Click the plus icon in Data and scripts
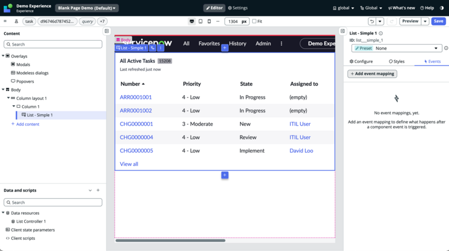449x251 pixels. 98,190
